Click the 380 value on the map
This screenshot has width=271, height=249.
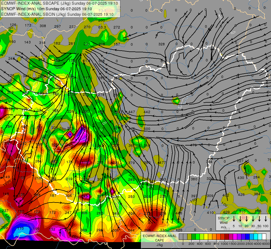(x=194, y=179)
